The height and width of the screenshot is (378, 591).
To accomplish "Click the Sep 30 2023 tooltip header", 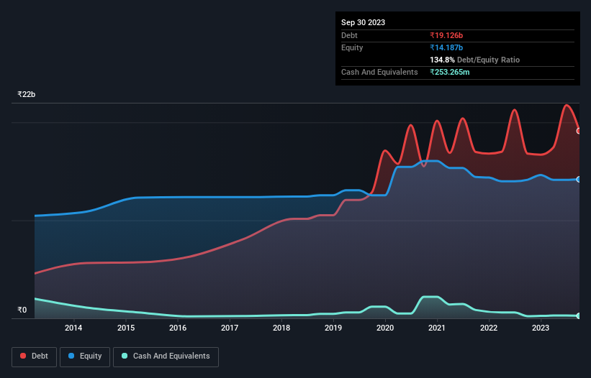I will click(x=363, y=22).
